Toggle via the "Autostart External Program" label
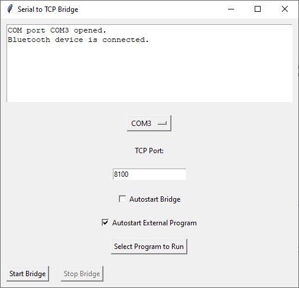 pyautogui.click(x=154, y=223)
